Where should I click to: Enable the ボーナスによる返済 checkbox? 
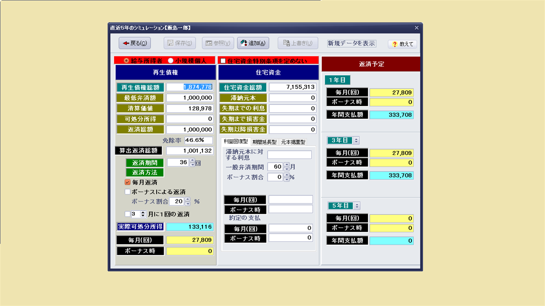point(128,192)
